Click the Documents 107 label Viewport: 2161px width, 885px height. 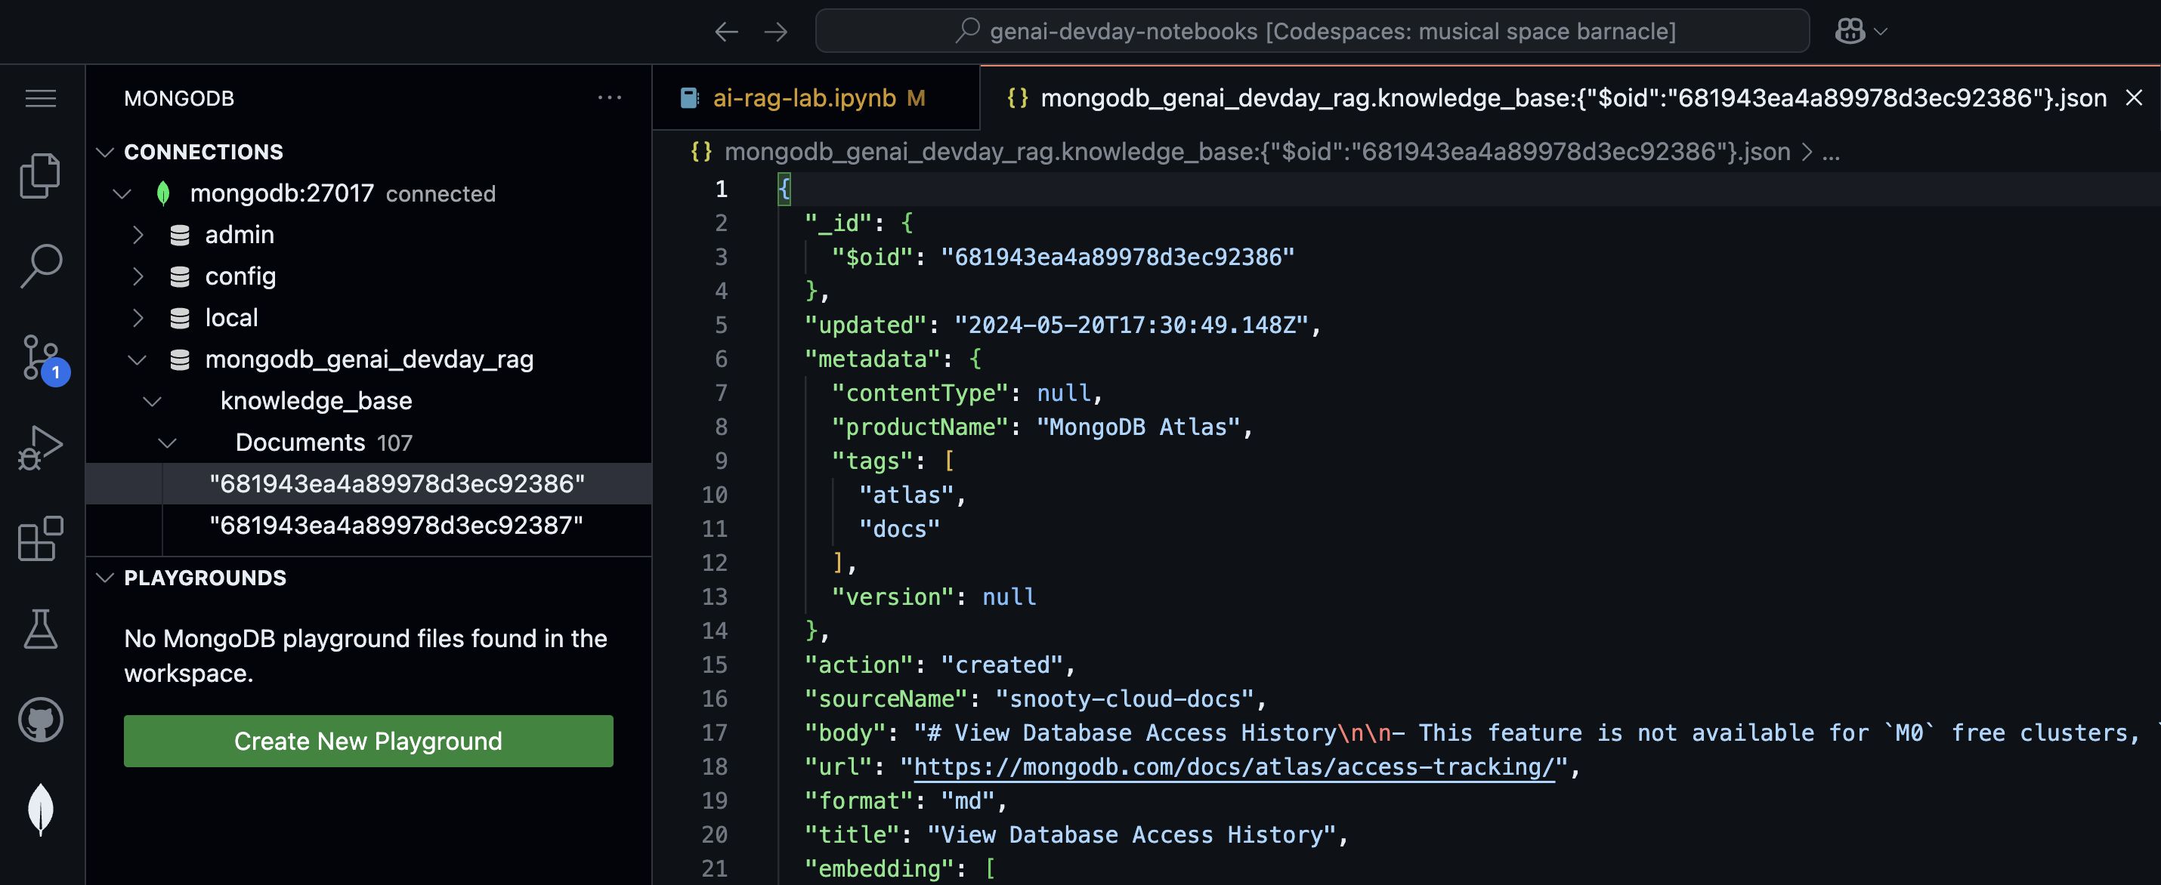click(324, 442)
